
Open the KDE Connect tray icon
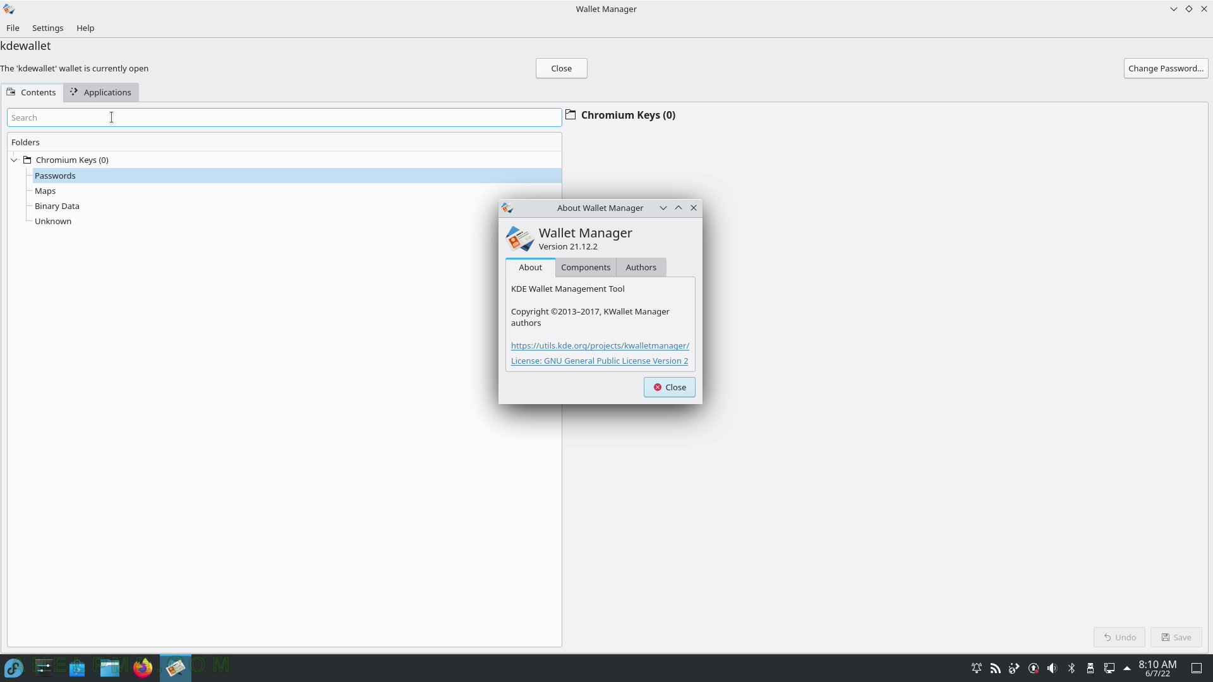(1015, 668)
